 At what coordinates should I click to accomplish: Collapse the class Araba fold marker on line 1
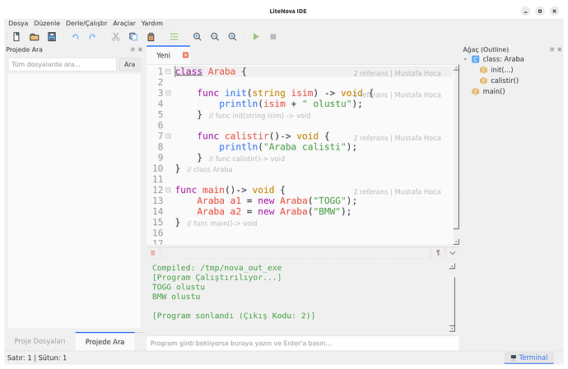[168, 71]
